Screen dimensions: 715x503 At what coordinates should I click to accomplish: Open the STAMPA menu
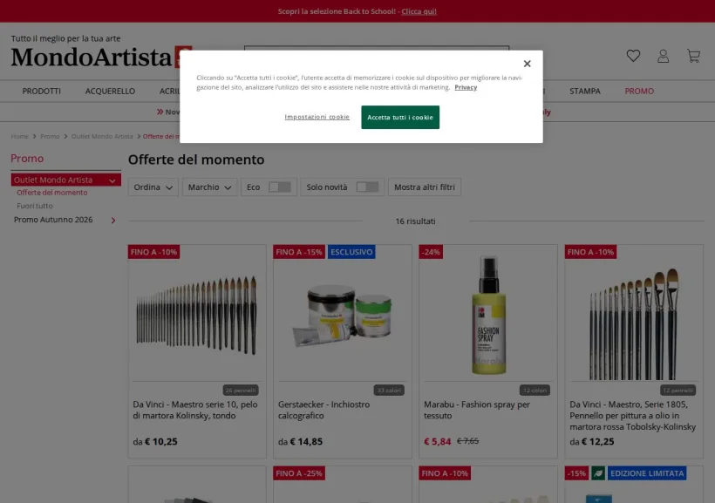pos(584,92)
